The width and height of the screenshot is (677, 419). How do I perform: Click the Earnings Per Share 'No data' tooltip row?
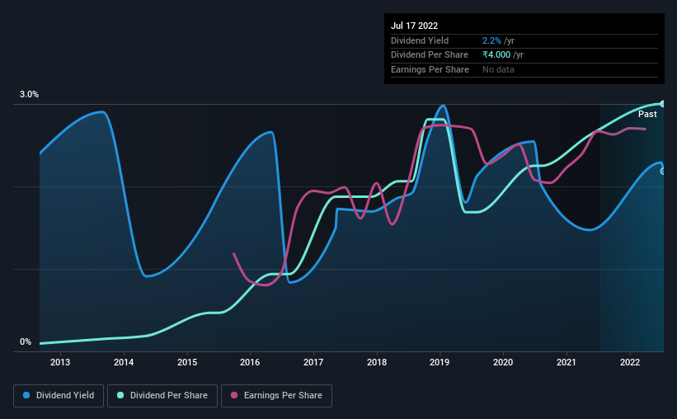pos(524,69)
